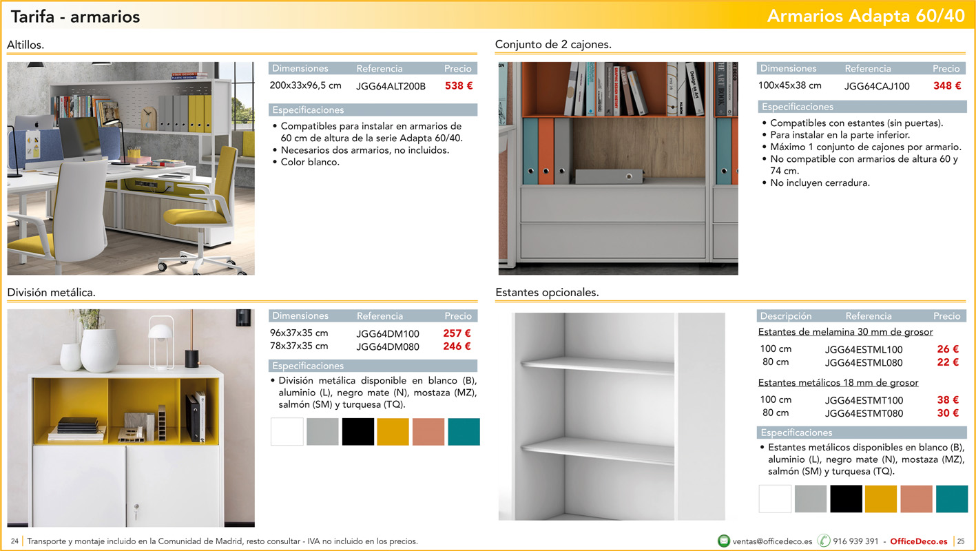Click phone number 916 939 391
The image size is (976, 551).
(855, 541)
